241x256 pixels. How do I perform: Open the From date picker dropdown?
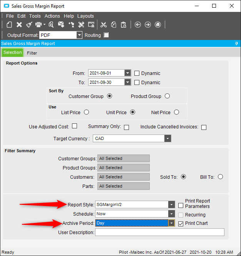coord(127,73)
